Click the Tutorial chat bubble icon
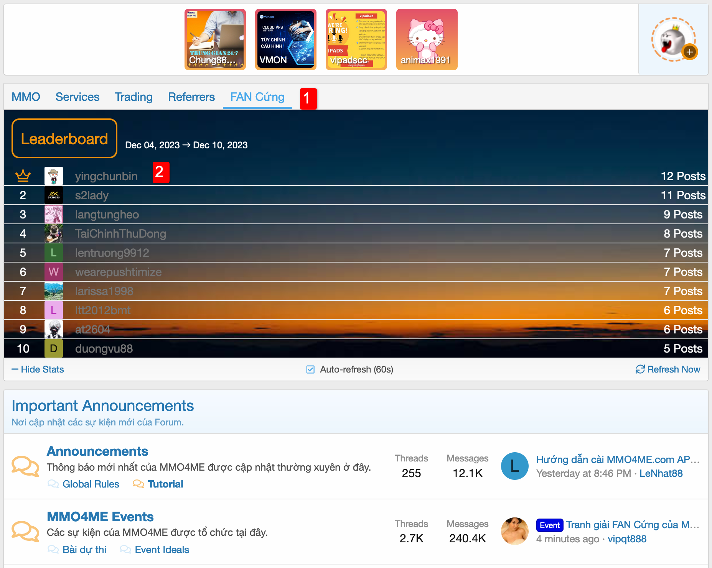 (138, 484)
